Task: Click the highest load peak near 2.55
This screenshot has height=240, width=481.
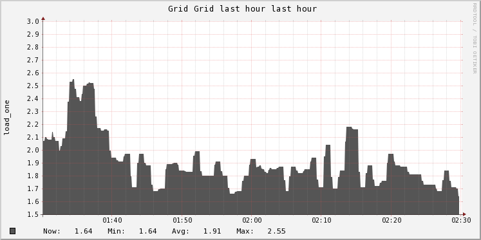Action: click(73, 80)
